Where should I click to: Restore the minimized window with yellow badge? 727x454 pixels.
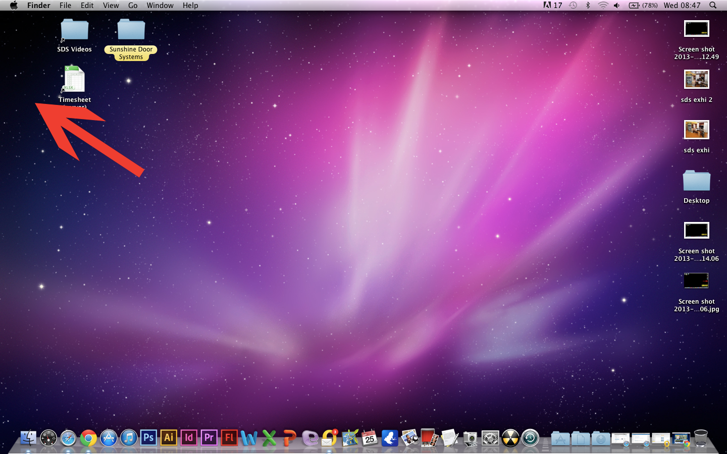[660, 439]
